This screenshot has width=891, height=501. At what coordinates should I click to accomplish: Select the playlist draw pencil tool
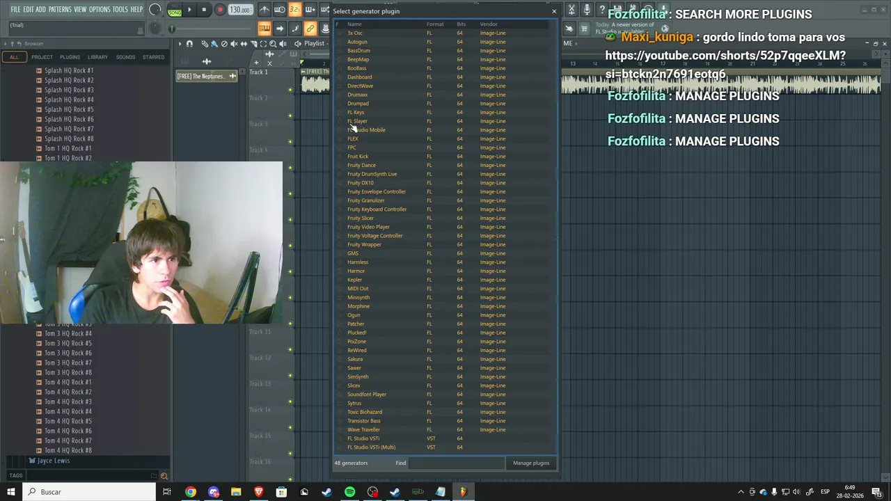pos(205,44)
